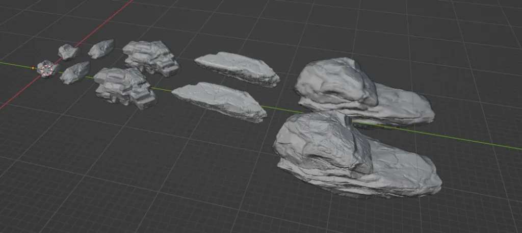Viewport: 522px width, 233px height.
Task: Select the small rock sitting on the red axis
Action: (69, 52)
